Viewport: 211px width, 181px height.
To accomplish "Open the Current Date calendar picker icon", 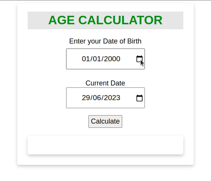I will coord(140,98).
